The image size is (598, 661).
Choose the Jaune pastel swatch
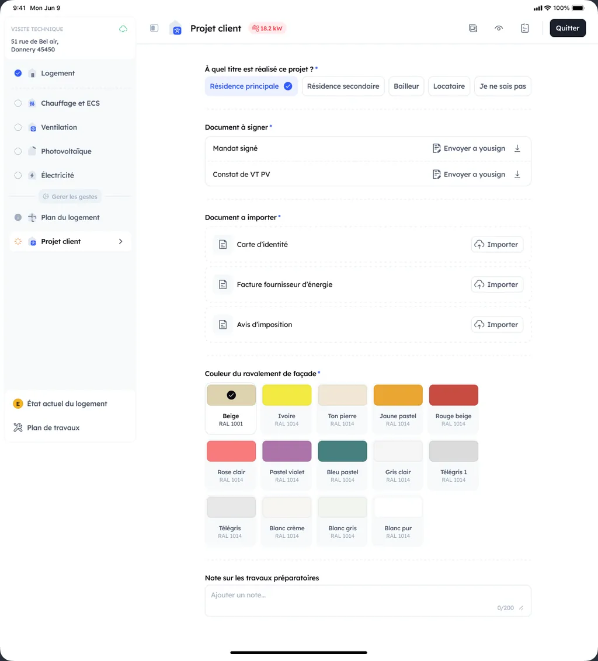point(398,408)
